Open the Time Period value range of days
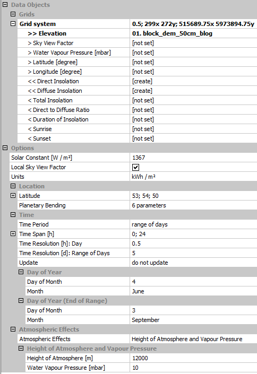Screen dimensions: 257x374 193,224
